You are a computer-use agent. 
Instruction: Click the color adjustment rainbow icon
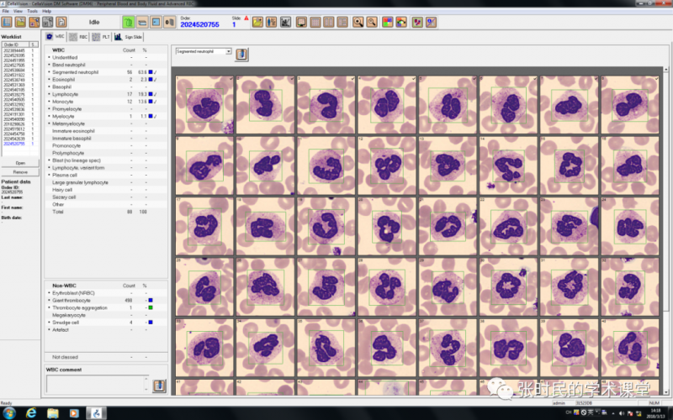pyautogui.click(x=401, y=22)
